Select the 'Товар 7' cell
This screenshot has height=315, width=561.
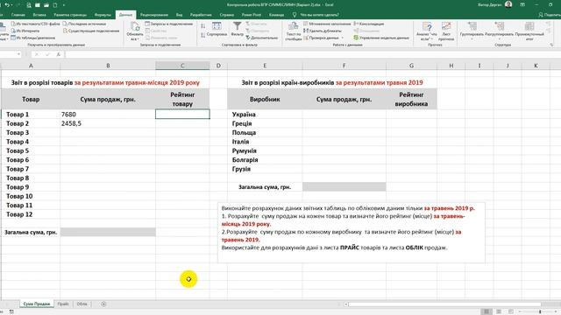[x=31, y=169]
